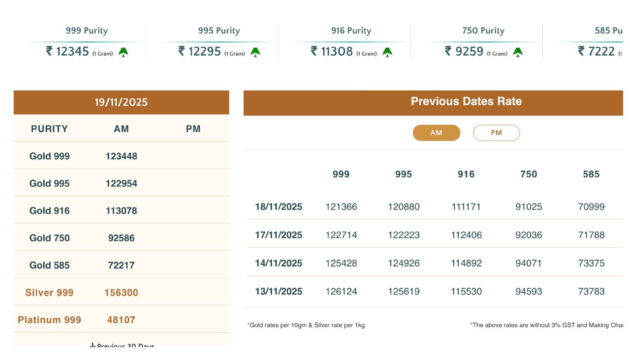
Task: Select the 18/11/2025 row date
Action: 279,207
